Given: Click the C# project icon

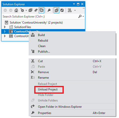Looking at the screenshot, I should 11,36.
